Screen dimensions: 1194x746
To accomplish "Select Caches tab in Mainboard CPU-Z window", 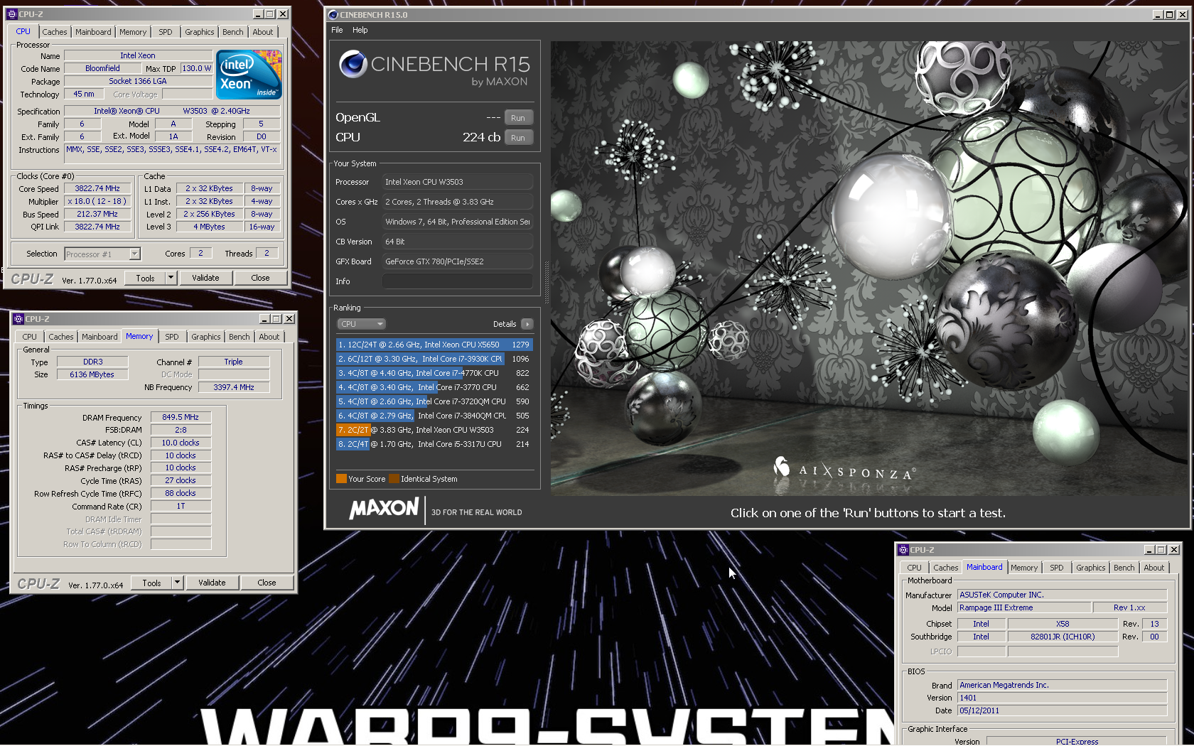I will [x=945, y=568].
